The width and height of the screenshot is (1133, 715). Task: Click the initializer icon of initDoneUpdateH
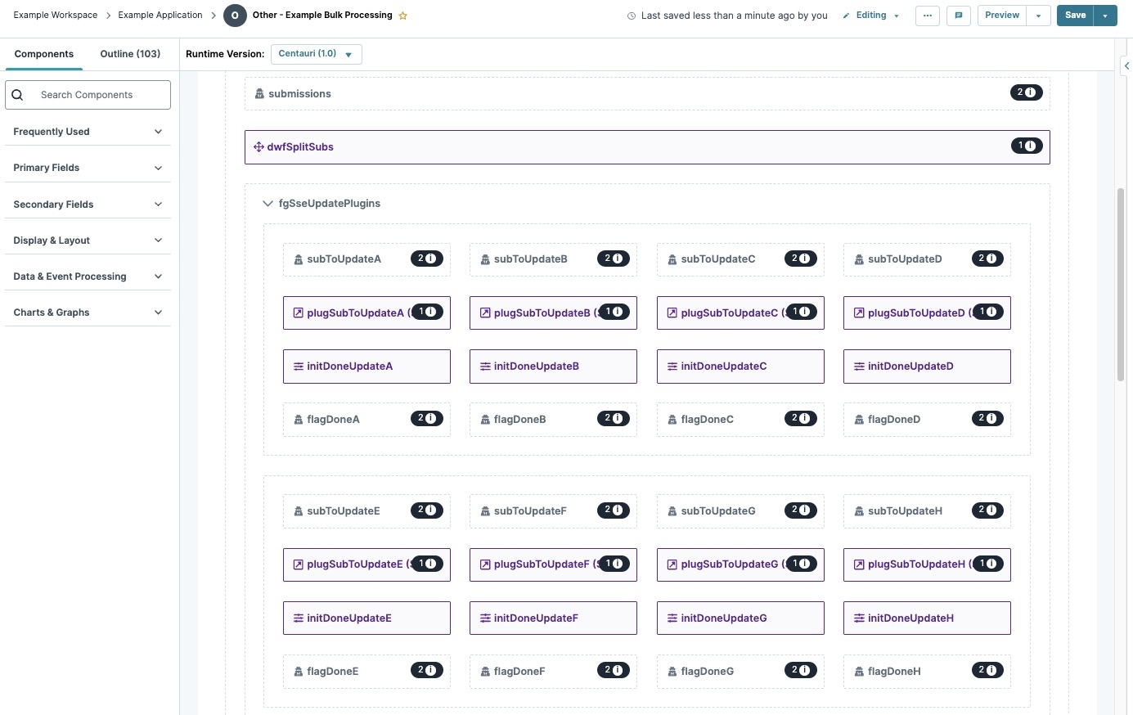[x=859, y=618]
